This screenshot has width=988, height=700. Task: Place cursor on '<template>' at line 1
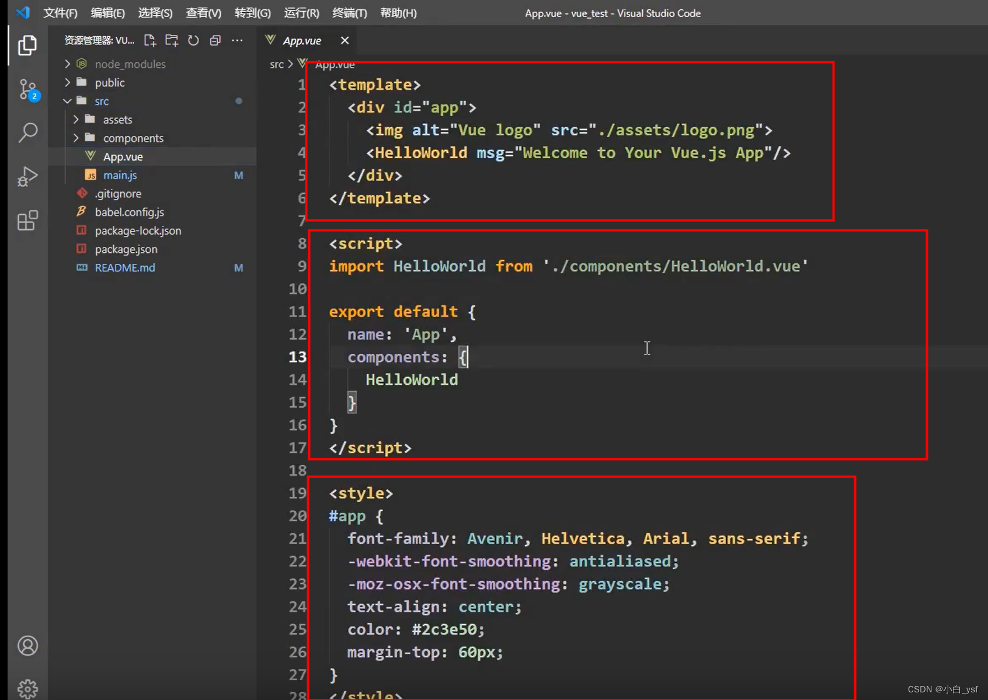(375, 85)
